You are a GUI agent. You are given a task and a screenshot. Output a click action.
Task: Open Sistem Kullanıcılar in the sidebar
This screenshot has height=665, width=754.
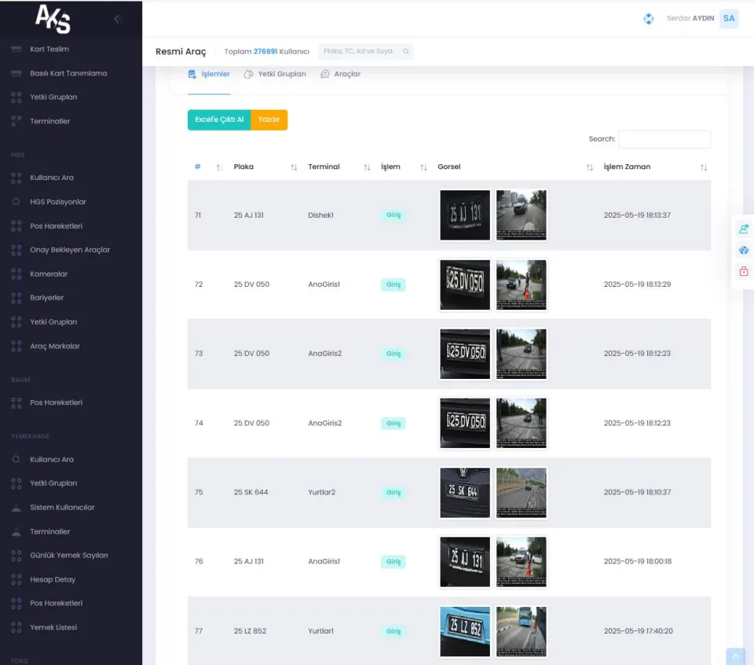62,507
